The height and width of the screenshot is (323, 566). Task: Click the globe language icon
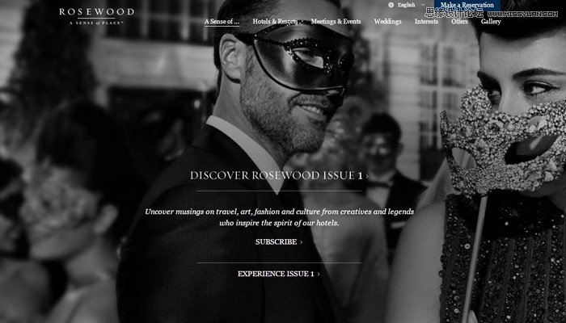click(391, 5)
